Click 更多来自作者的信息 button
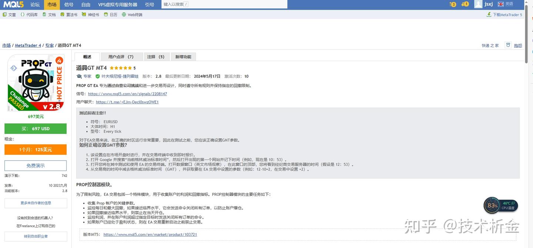533x248 pixels. pos(36,203)
